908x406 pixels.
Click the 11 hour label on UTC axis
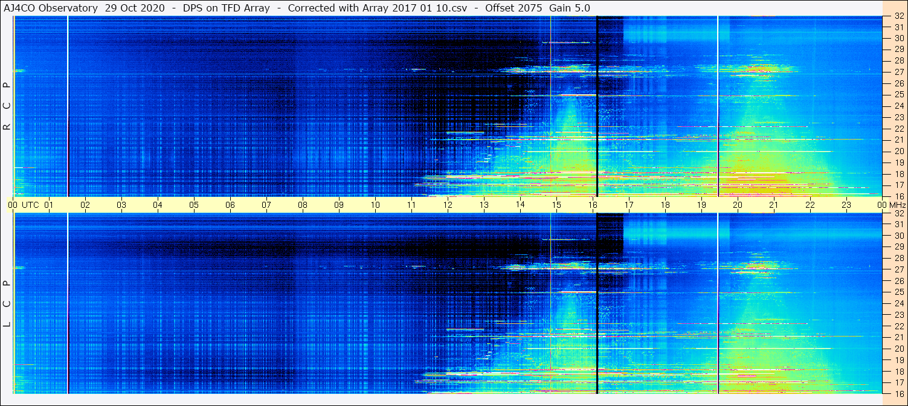tap(411, 205)
